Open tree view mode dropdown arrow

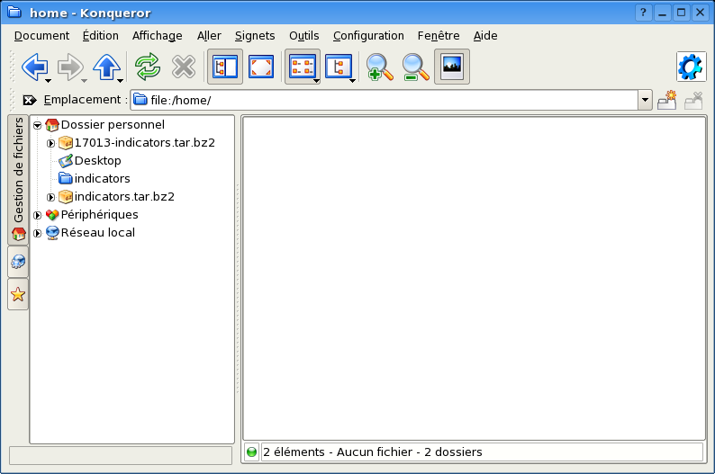point(352,81)
